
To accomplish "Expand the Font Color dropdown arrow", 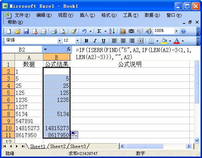I will [x=183, y=41].
